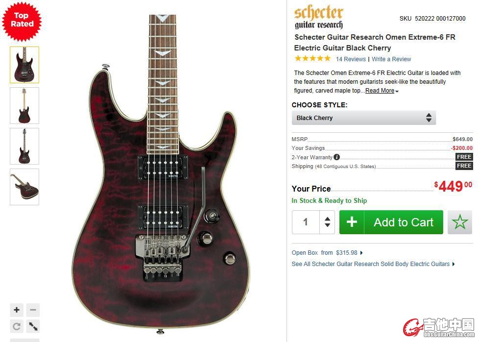Expand image to fullscreen icon
The width and height of the screenshot is (478, 342).
point(33,326)
